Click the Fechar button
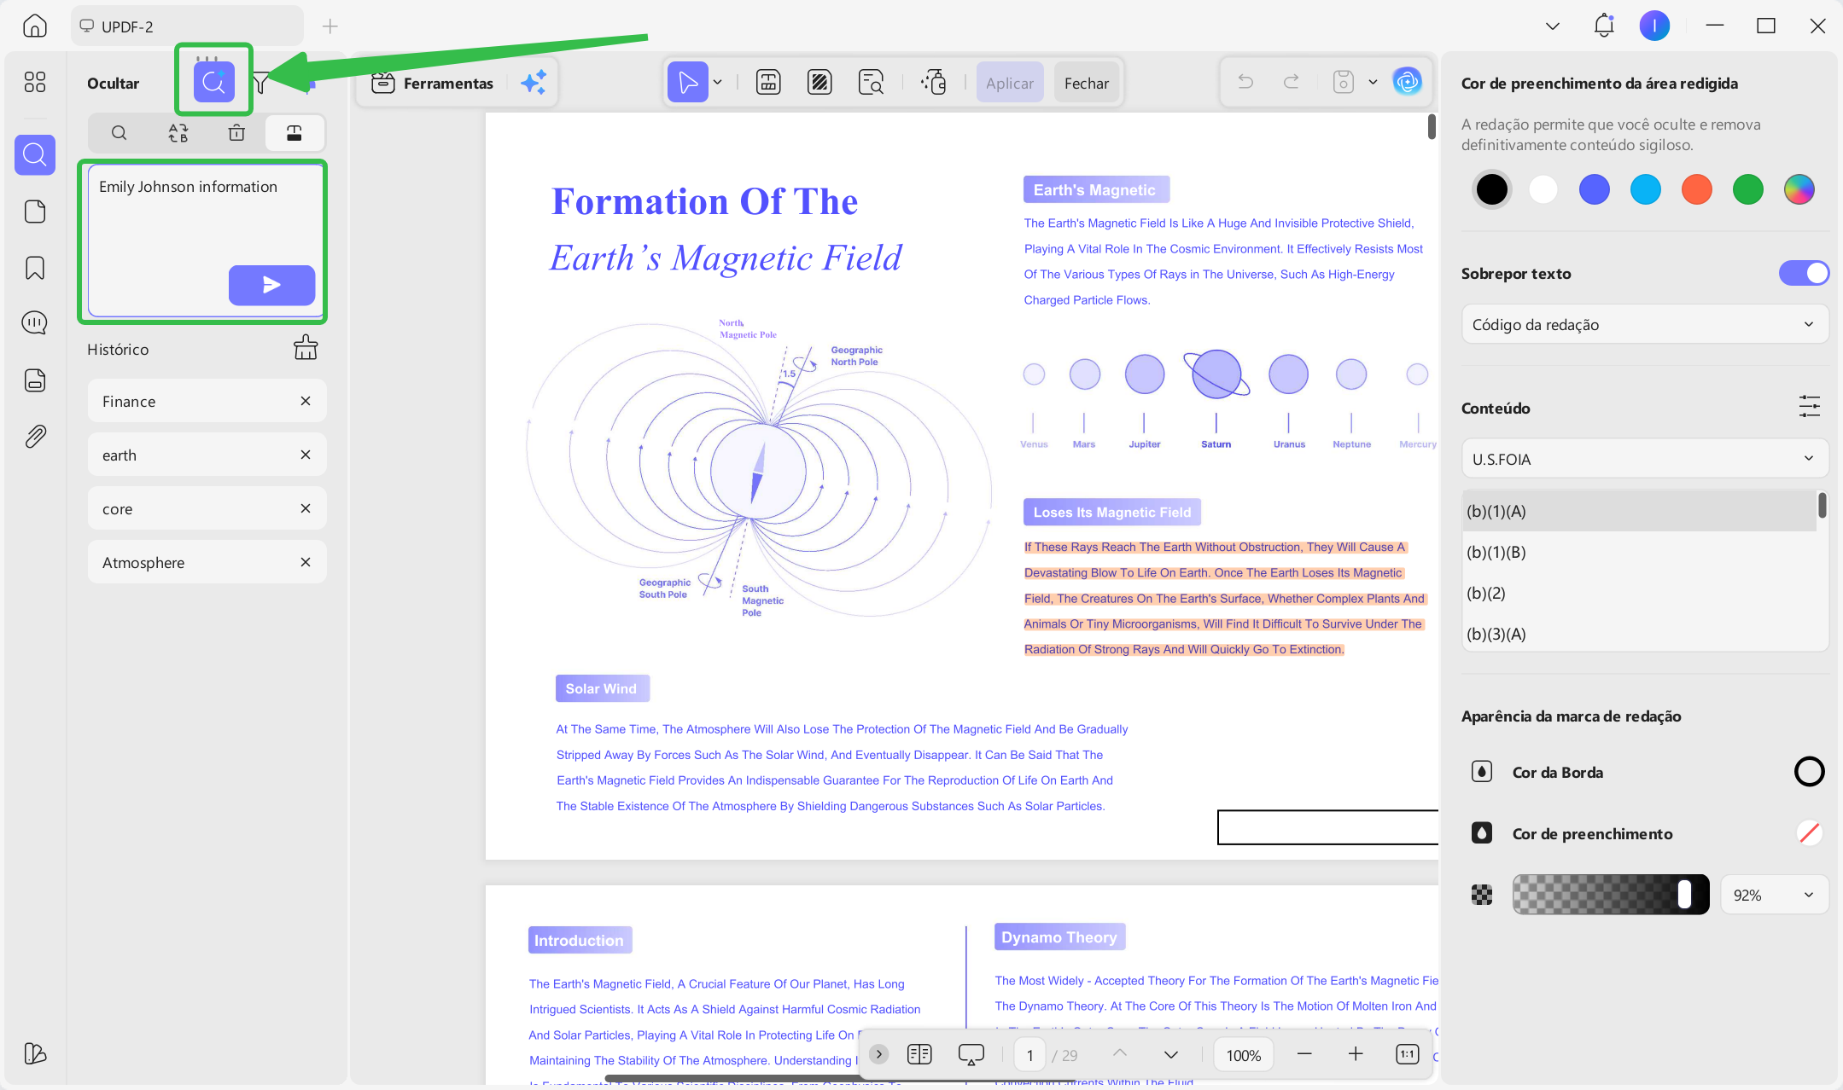The width and height of the screenshot is (1843, 1090). coord(1087,83)
